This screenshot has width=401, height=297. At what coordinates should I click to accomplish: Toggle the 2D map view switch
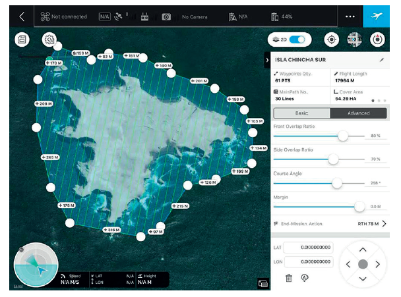coord(290,40)
